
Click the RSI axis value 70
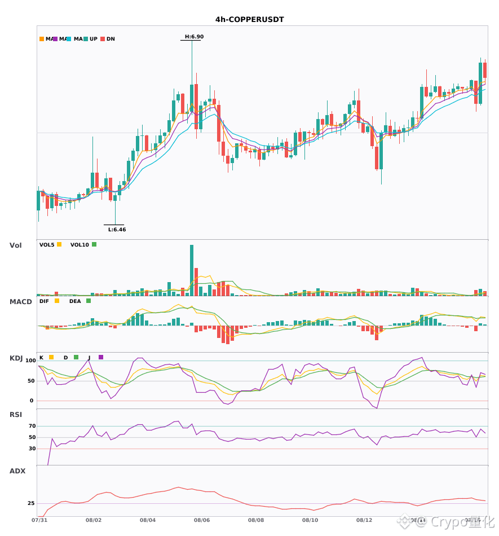32,426
